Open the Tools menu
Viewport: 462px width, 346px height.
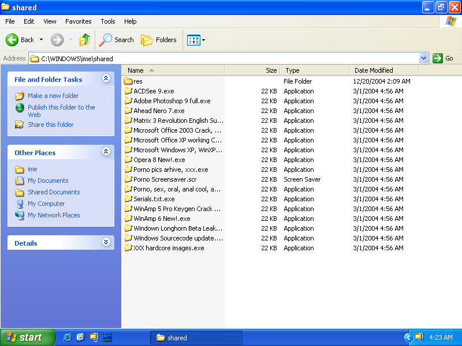point(108,21)
